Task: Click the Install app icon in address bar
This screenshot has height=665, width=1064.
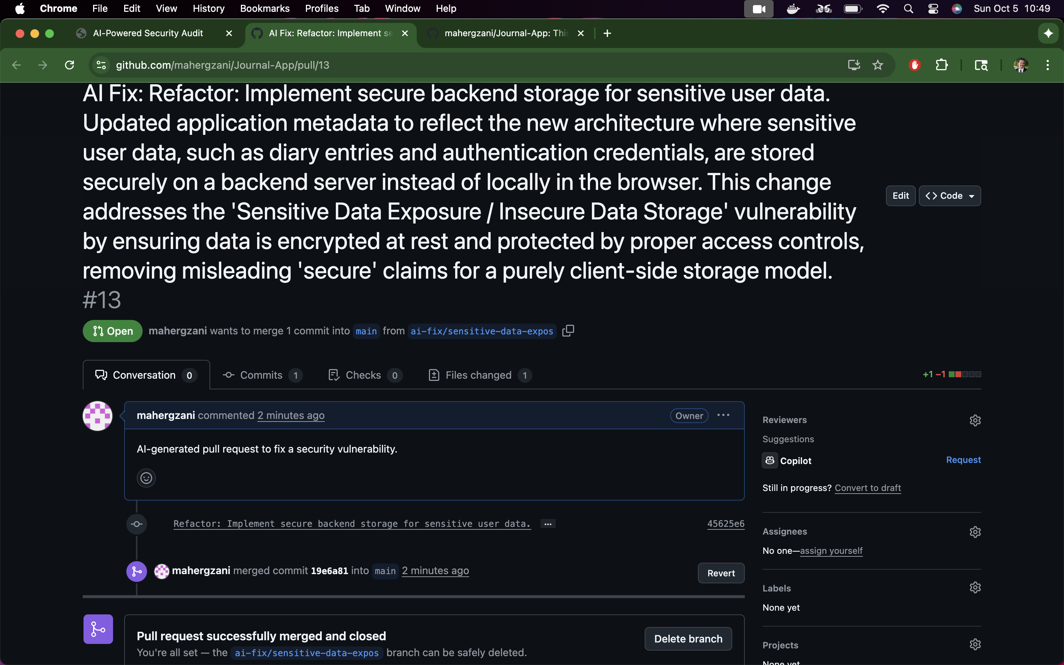Action: [853, 65]
